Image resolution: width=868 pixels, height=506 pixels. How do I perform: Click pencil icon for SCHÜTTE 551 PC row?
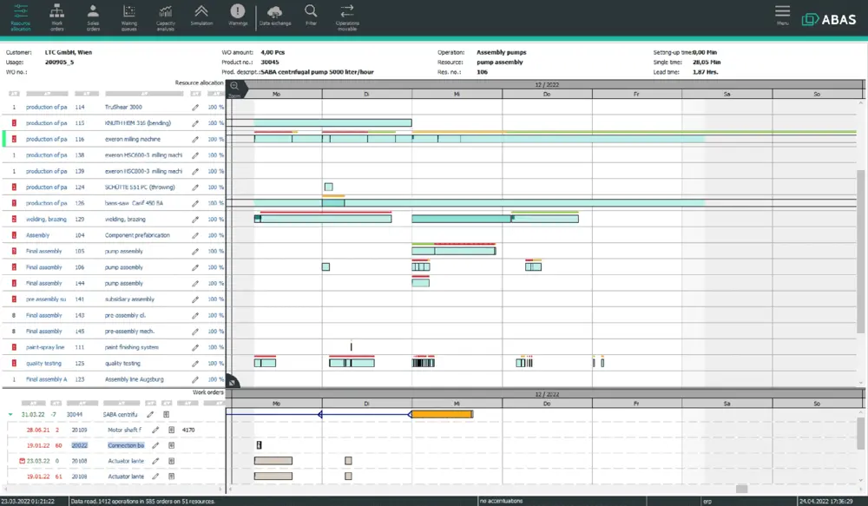195,187
